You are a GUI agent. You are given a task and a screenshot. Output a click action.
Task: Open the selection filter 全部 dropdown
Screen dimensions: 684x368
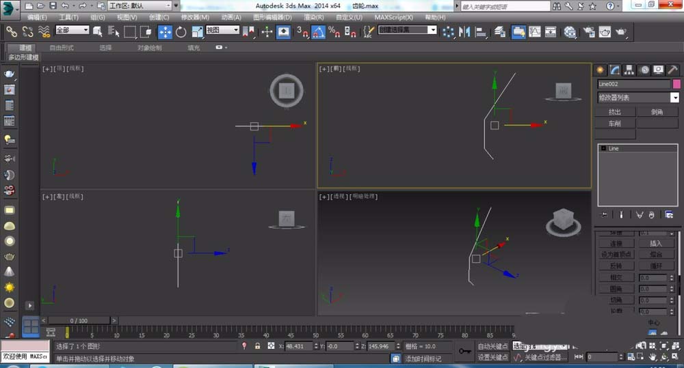coord(72,30)
